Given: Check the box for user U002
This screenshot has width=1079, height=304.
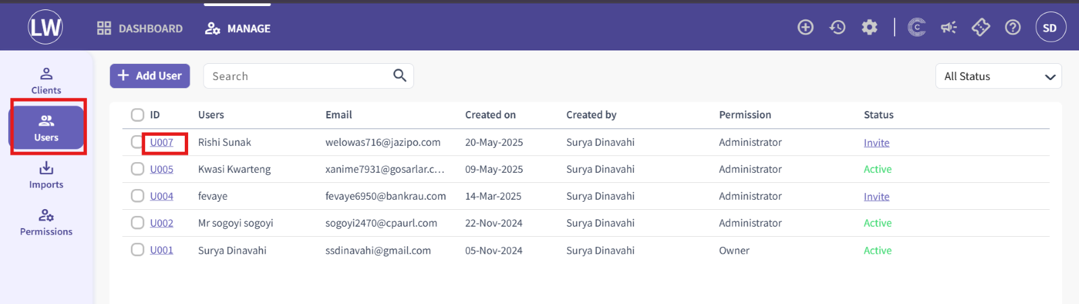Looking at the screenshot, I should point(138,223).
